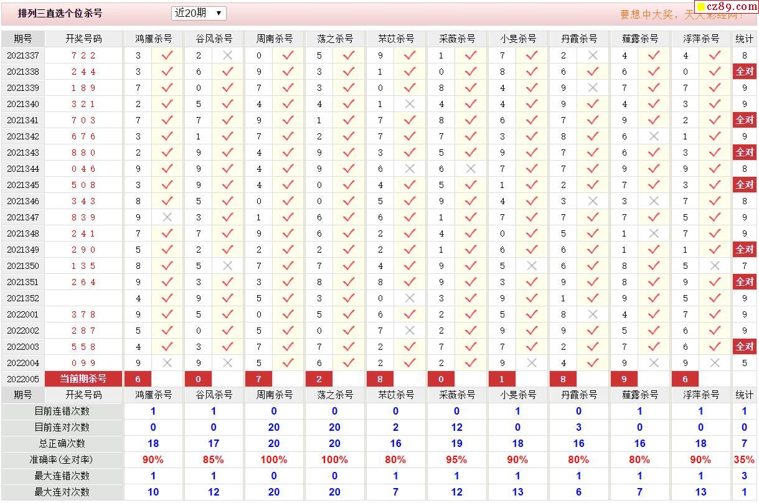Click the check mark for 采薇杀号 in row 2021351
This screenshot has width=759, height=503.
pyautogui.click(x=471, y=282)
